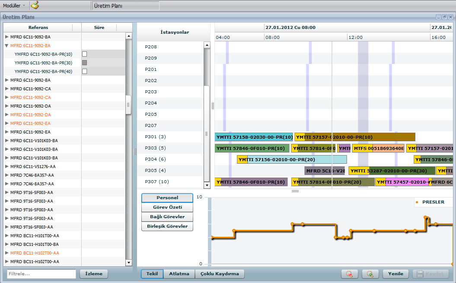This screenshot has width=456, height=283.
Task: Click the stations list scroll down arrow
Action: pyautogui.click(x=207, y=185)
